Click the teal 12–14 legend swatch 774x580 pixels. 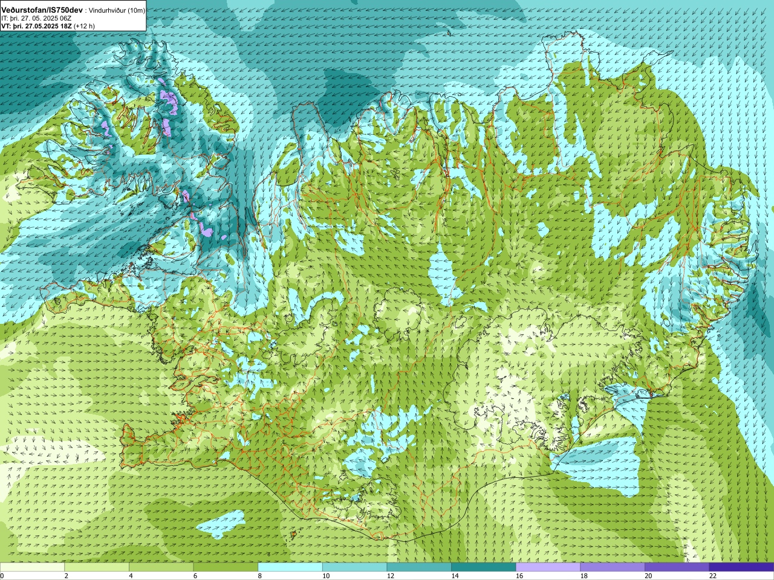click(419, 567)
